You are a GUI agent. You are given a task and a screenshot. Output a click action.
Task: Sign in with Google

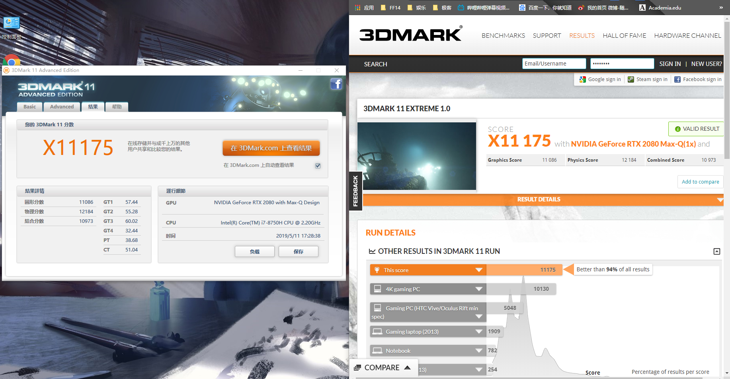tap(600, 79)
